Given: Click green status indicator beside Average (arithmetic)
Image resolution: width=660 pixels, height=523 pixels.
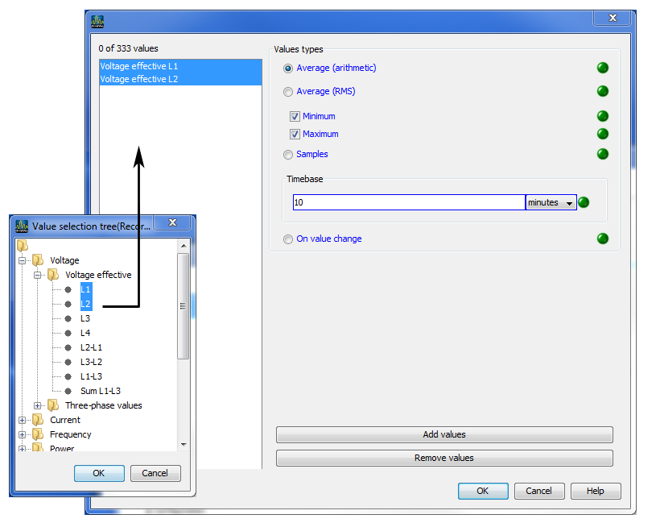Looking at the screenshot, I should (x=602, y=68).
